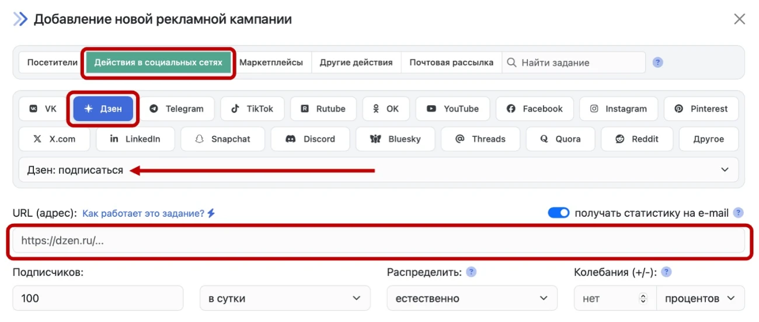Open the в сутки period dropdown

pos(285,298)
